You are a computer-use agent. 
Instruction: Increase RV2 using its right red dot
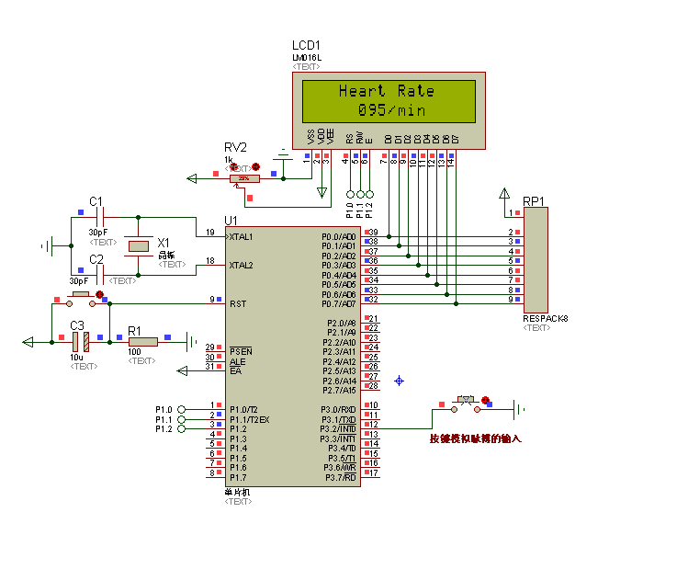255,166
